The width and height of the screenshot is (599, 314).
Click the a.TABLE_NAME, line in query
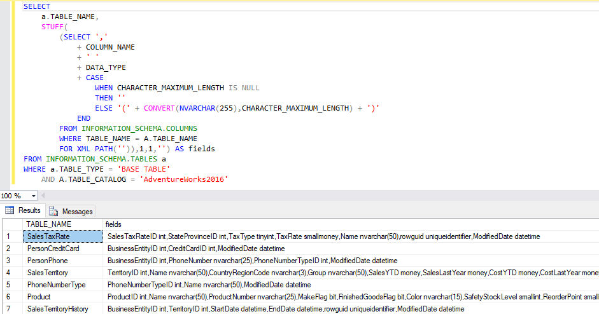pyautogui.click(x=70, y=17)
